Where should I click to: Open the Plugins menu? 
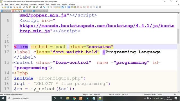64,4
